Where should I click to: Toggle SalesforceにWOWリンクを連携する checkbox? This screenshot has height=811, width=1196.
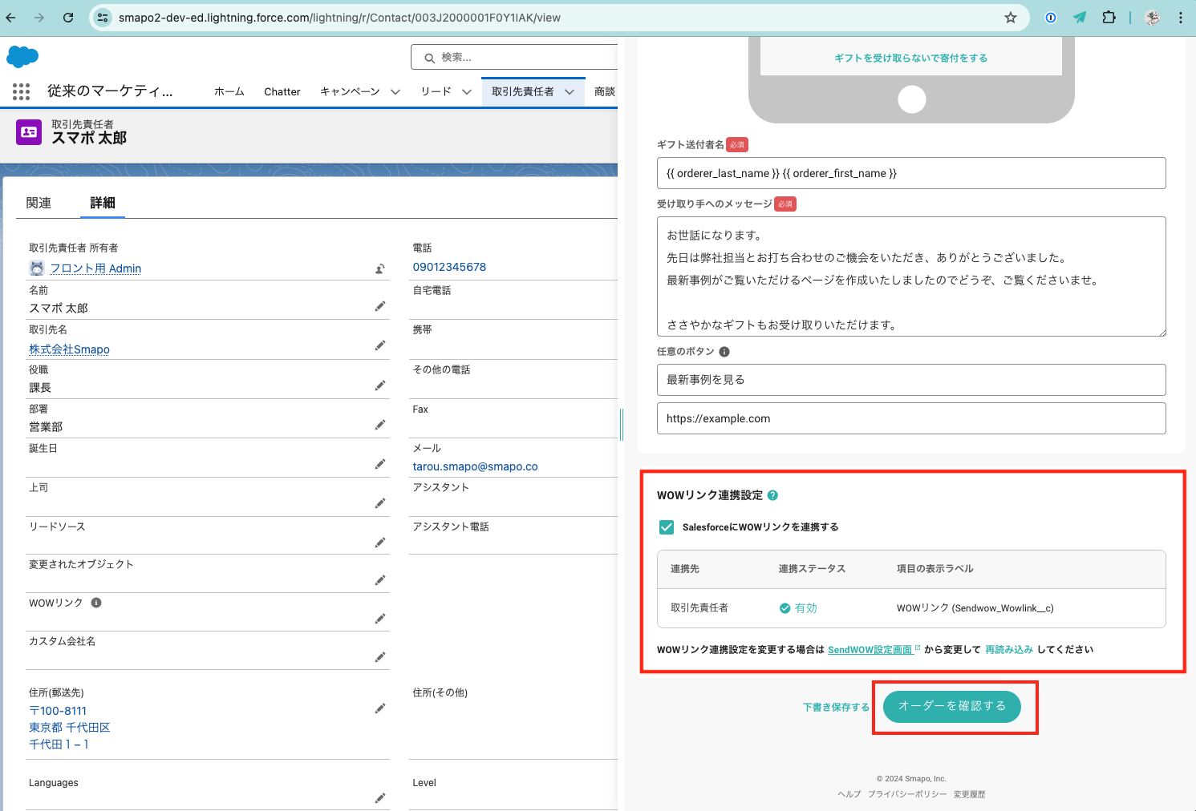click(x=667, y=527)
